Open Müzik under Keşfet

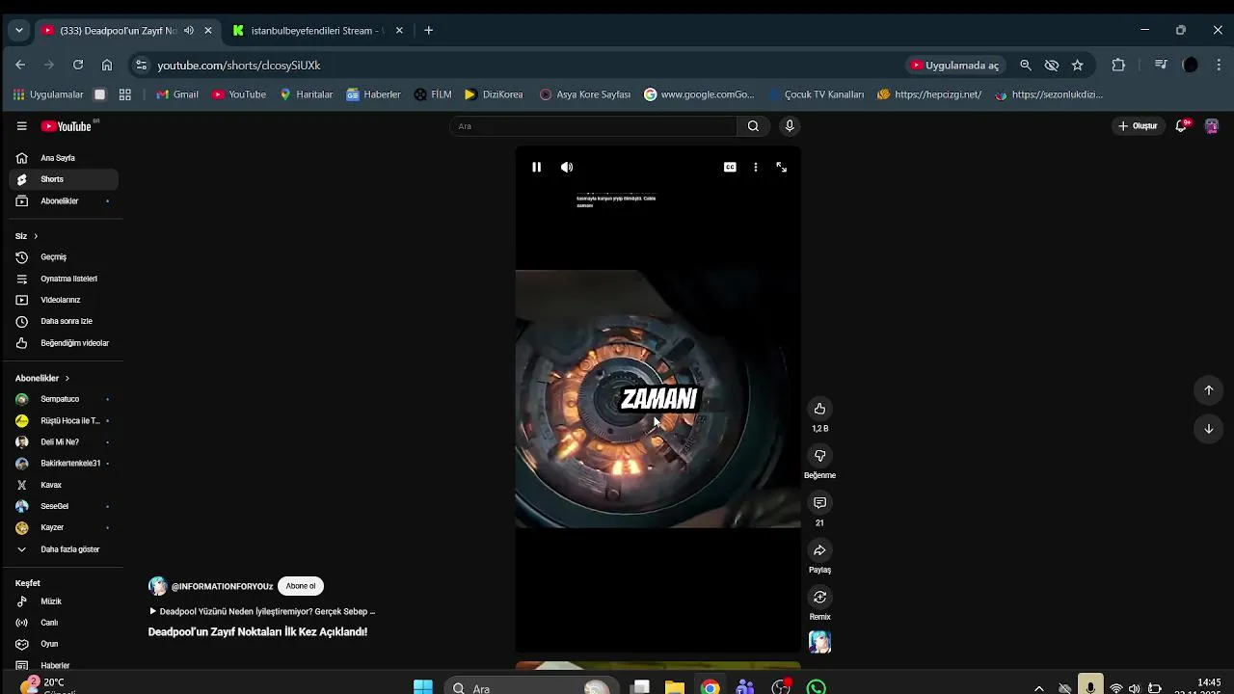coord(64,601)
